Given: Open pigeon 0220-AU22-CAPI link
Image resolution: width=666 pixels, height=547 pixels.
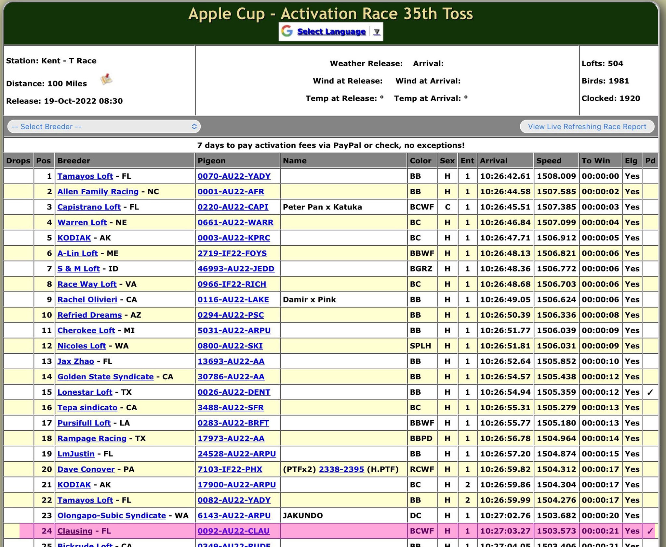Looking at the screenshot, I should (x=233, y=207).
